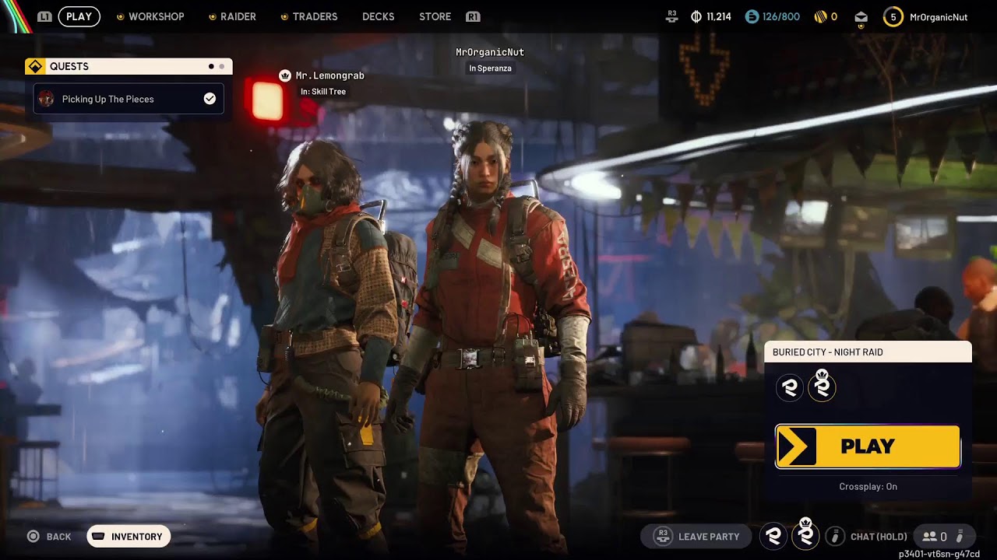Click the crowned raider emblem in map panel
The image size is (997, 560).
coord(822,386)
